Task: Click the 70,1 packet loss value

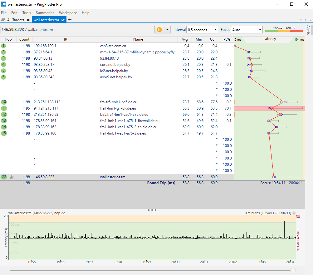Action: 228,108
